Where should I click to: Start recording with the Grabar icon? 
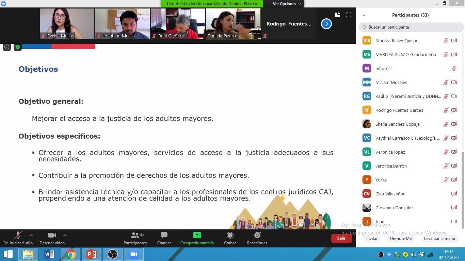[x=230, y=235]
